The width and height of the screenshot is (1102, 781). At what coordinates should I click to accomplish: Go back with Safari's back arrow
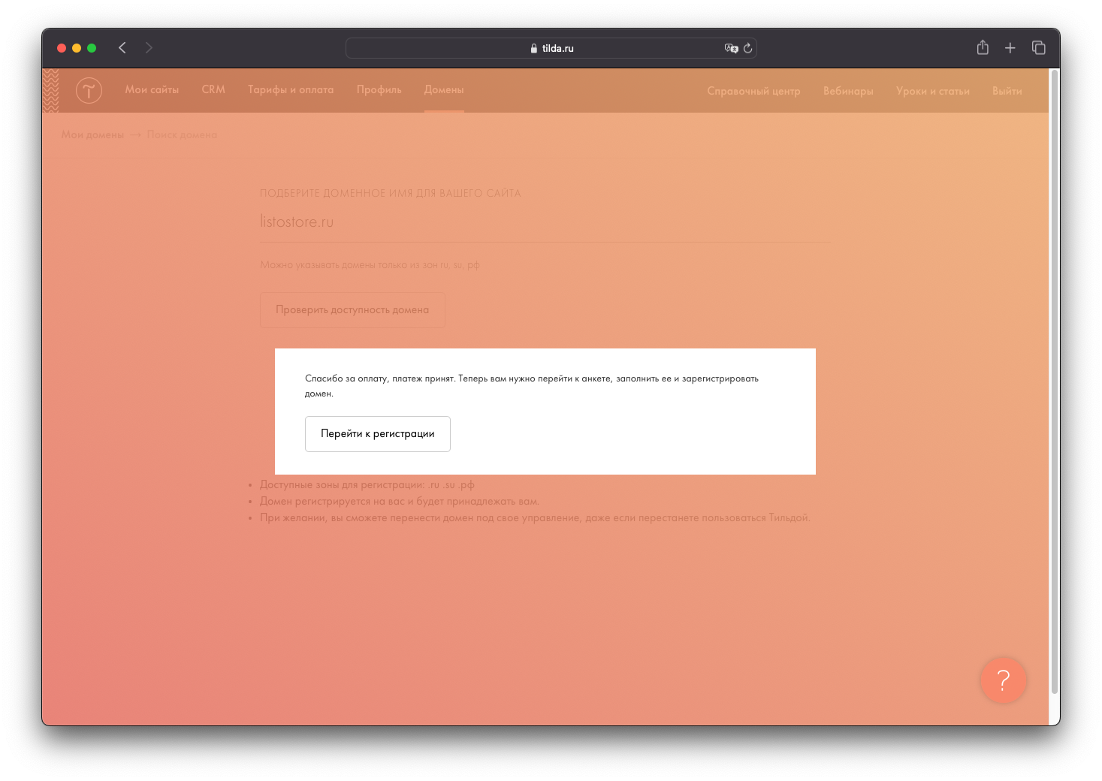122,48
